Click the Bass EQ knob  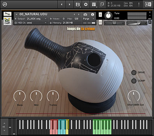pos(20,96)
